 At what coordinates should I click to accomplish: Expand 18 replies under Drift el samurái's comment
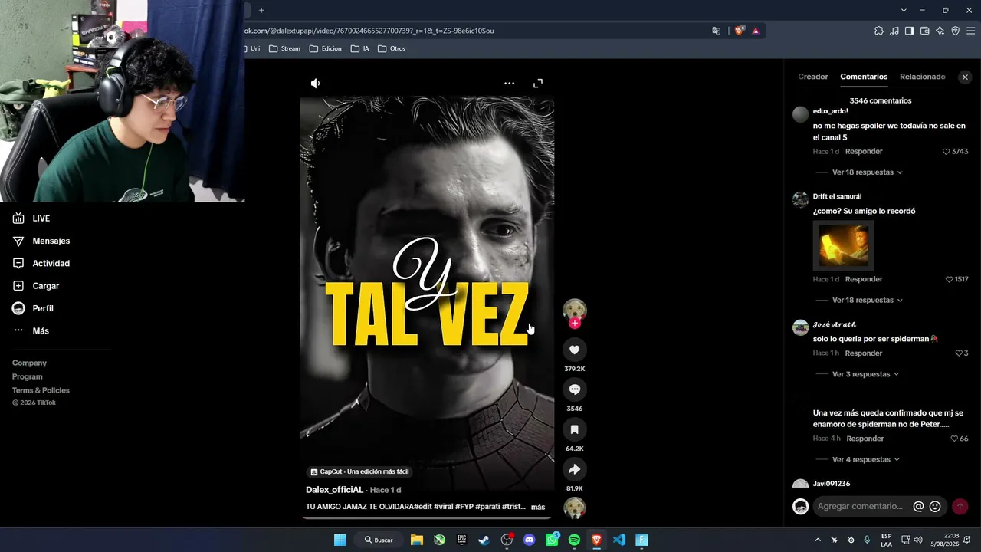tap(868, 301)
